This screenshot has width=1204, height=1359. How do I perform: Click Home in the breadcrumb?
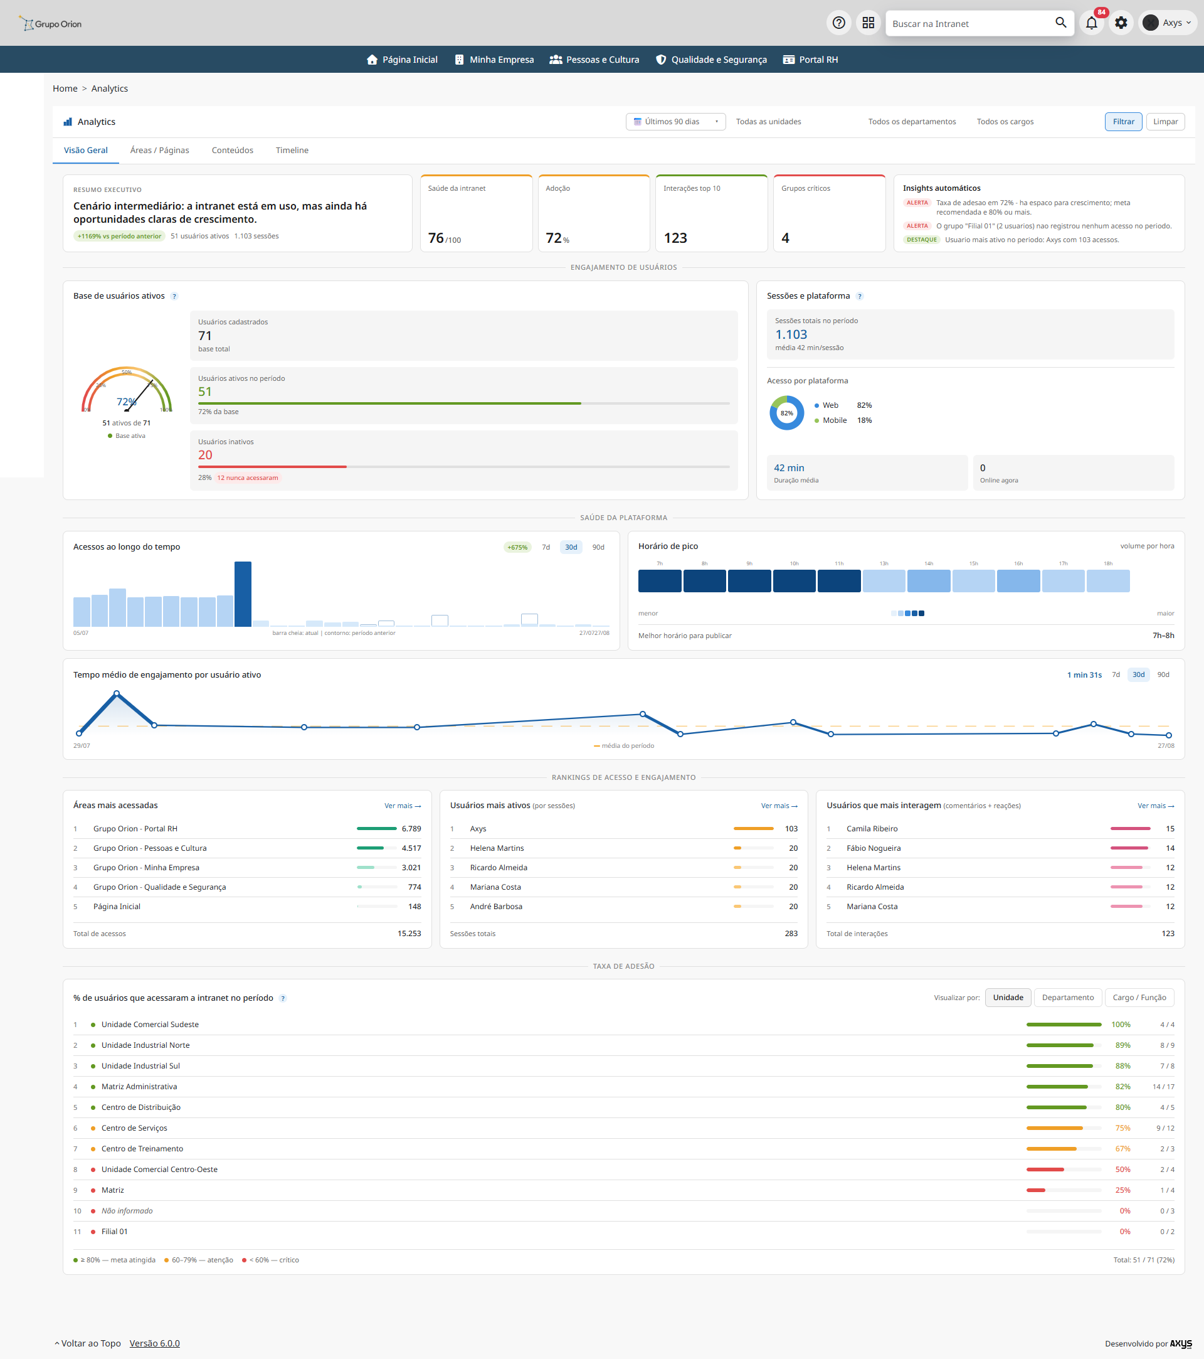point(65,89)
